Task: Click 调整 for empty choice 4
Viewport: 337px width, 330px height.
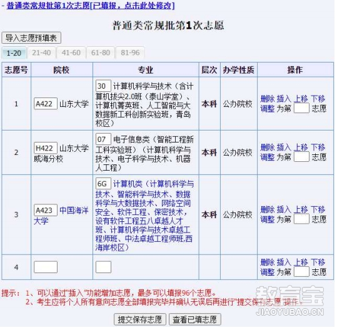Action: (x=268, y=272)
